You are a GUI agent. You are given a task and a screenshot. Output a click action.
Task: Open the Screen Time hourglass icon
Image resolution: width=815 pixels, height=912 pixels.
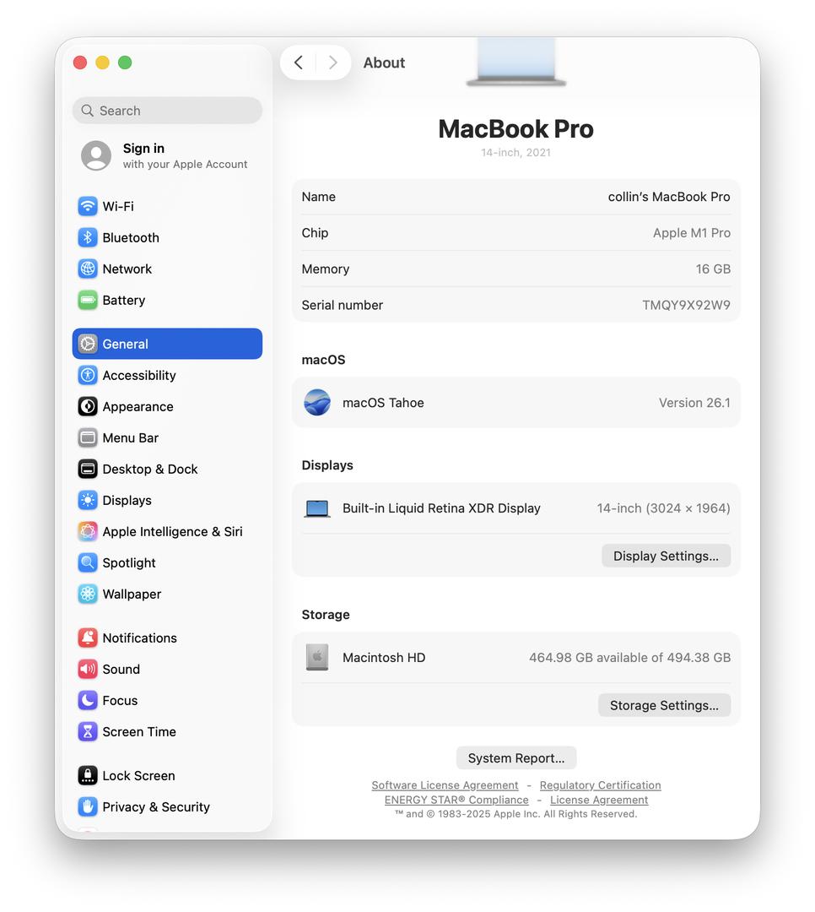pos(88,731)
